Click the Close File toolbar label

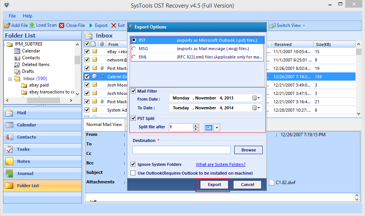pos(75,25)
